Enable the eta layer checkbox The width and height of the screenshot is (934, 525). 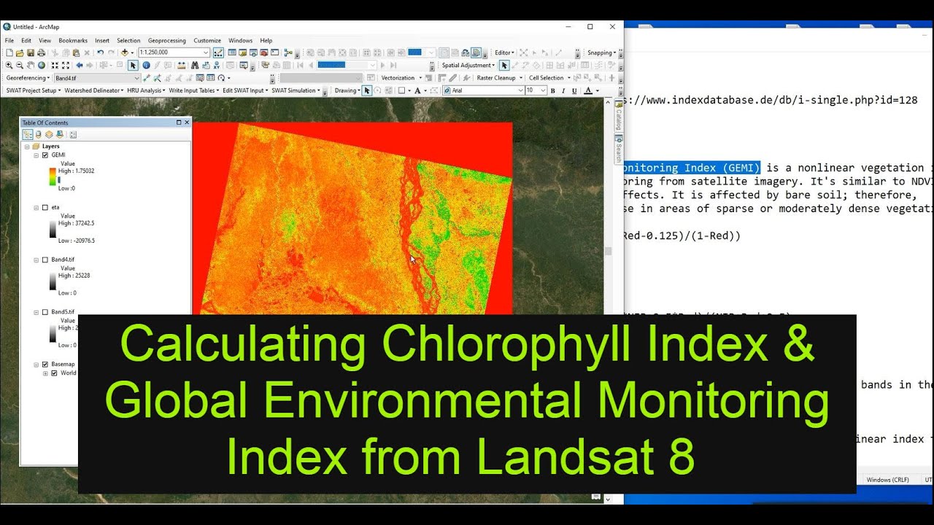tap(45, 208)
